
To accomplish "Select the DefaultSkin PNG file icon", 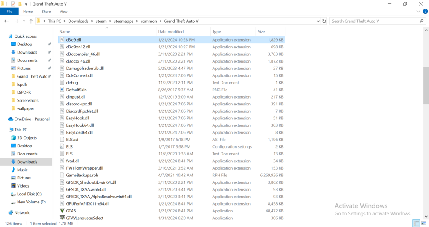I will point(62,90).
